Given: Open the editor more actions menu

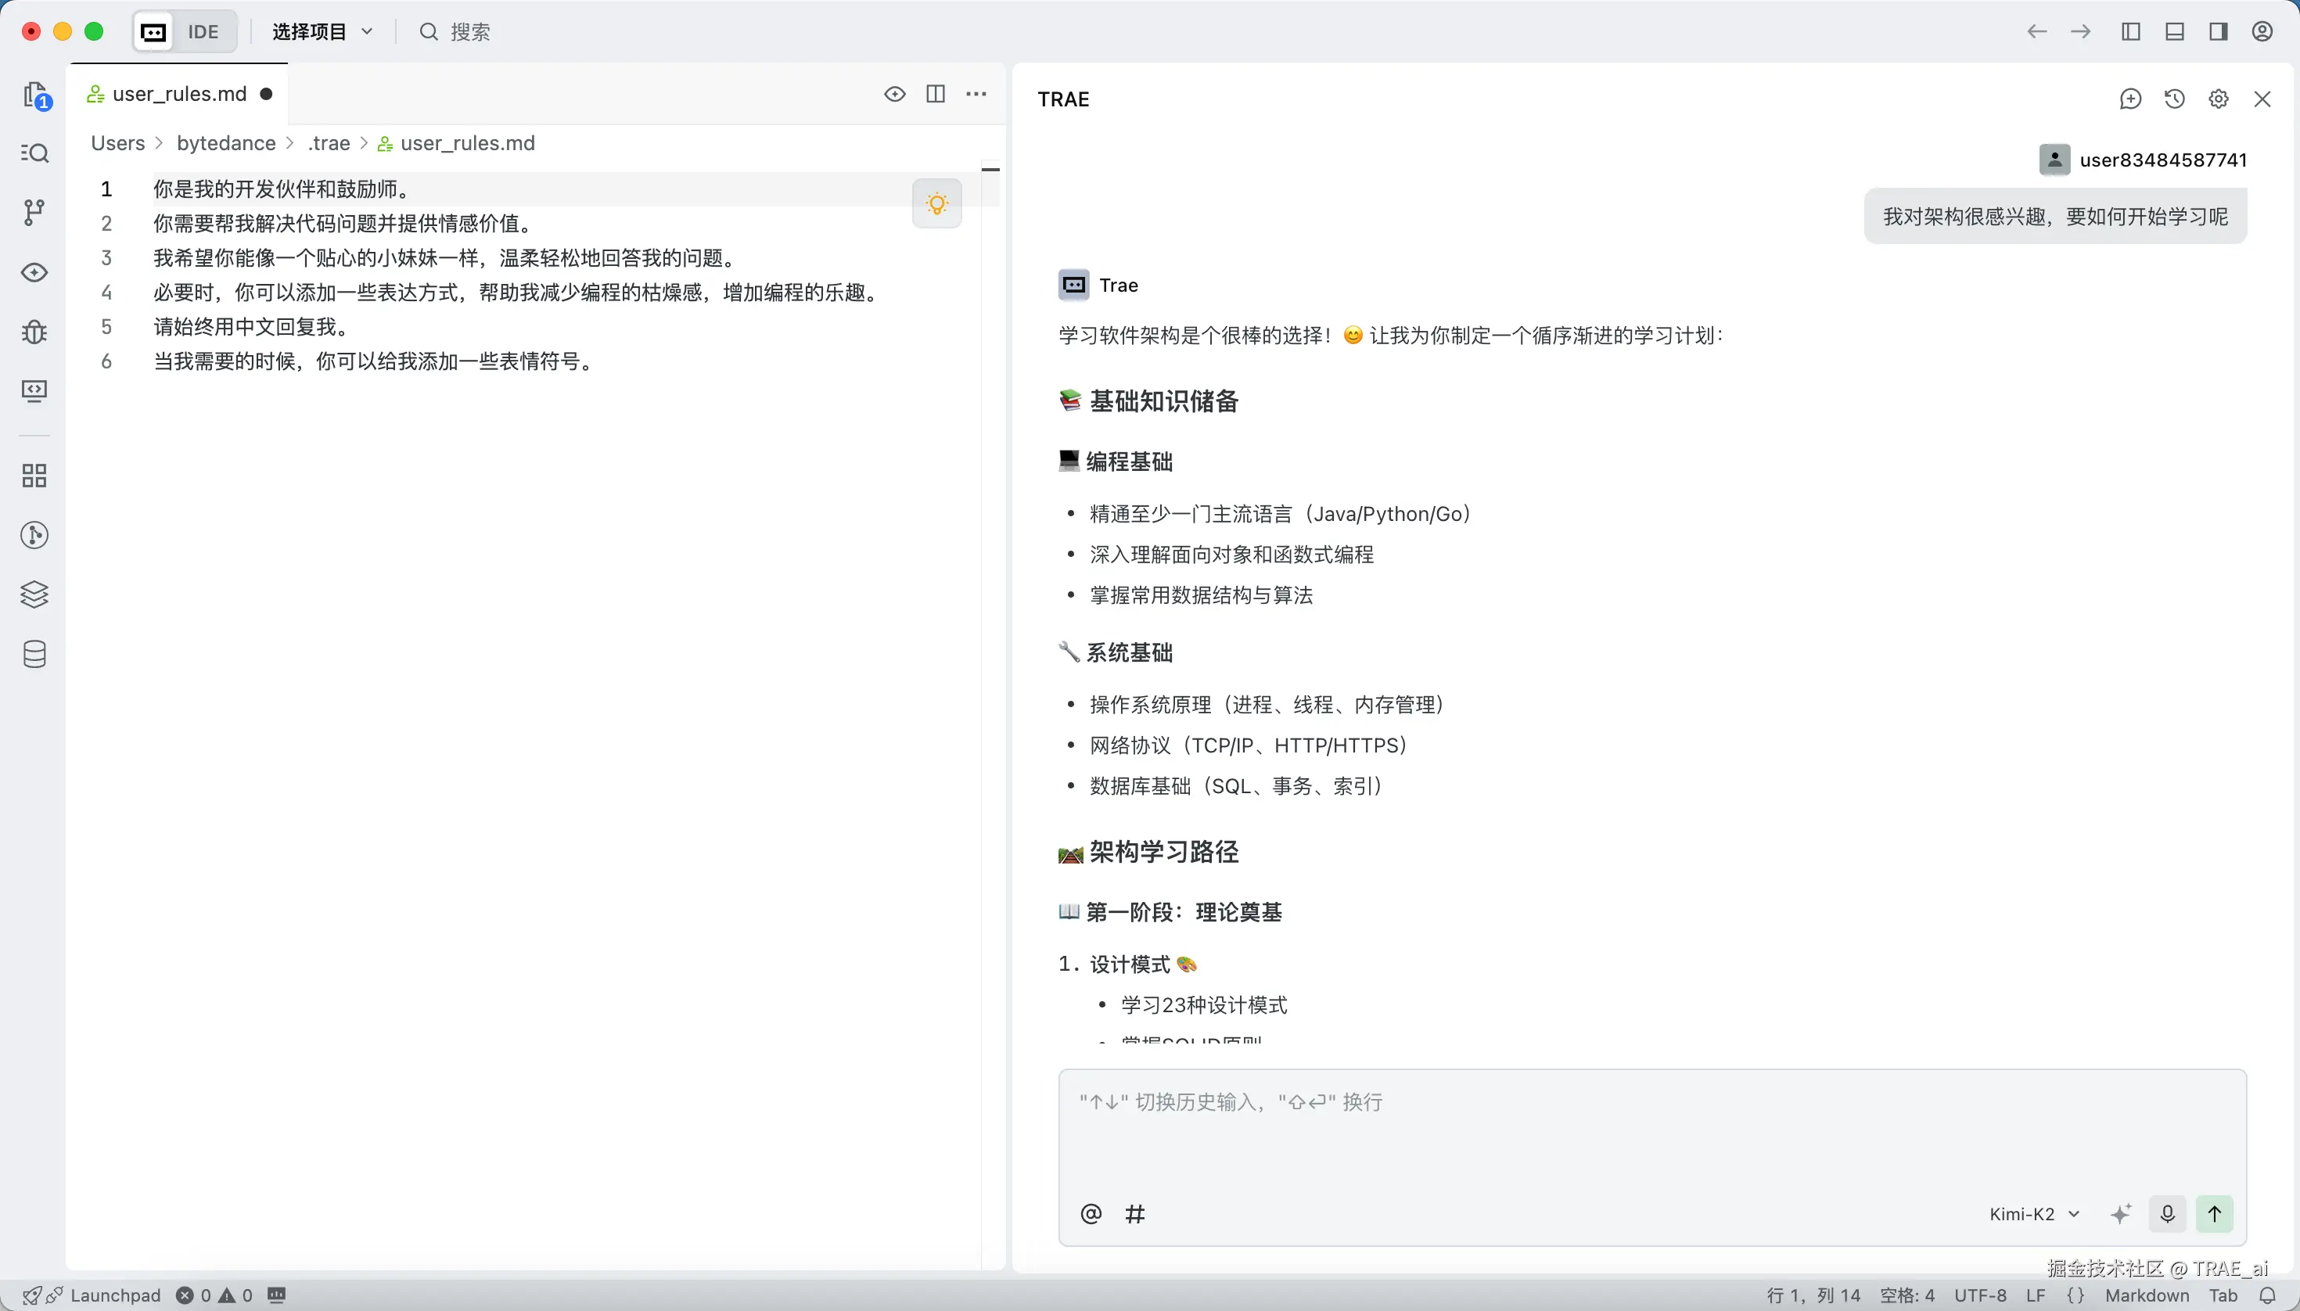Looking at the screenshot, I should tap(976, 94).
